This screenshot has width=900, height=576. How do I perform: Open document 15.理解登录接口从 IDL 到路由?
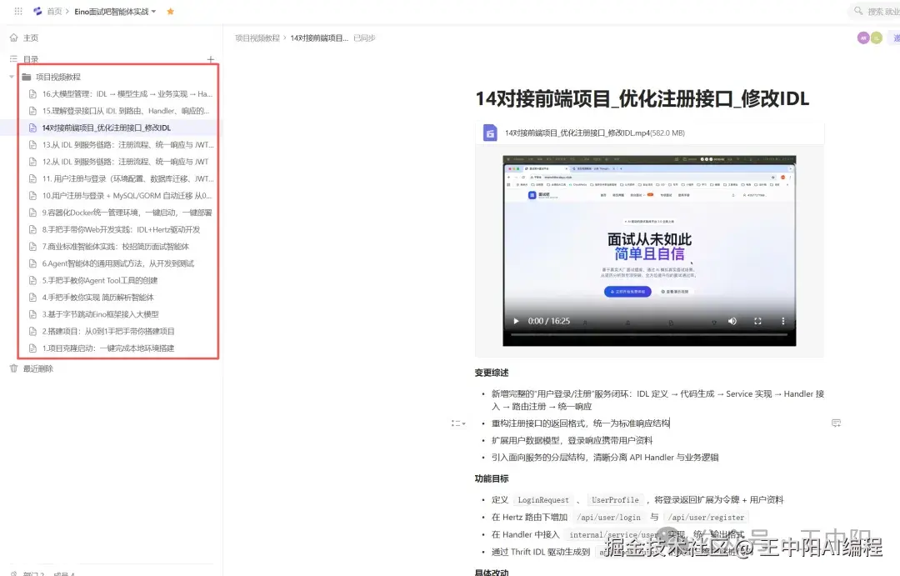(x=126, y=111)
